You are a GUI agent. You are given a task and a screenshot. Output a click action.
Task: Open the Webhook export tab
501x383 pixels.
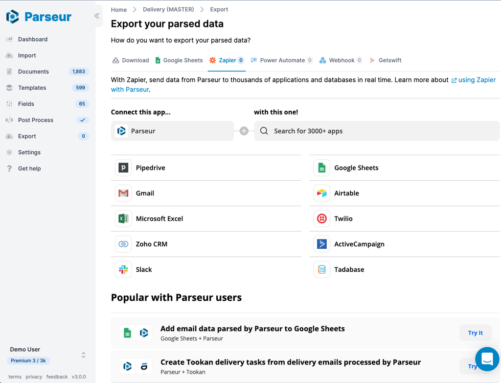(341, 60)
